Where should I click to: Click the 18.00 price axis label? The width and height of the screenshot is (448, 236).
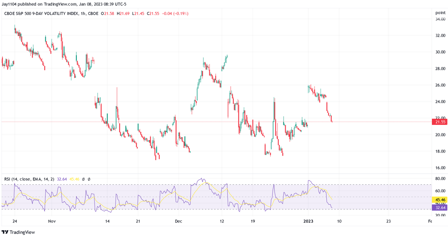pyautogui.click(x=440, y=151)
